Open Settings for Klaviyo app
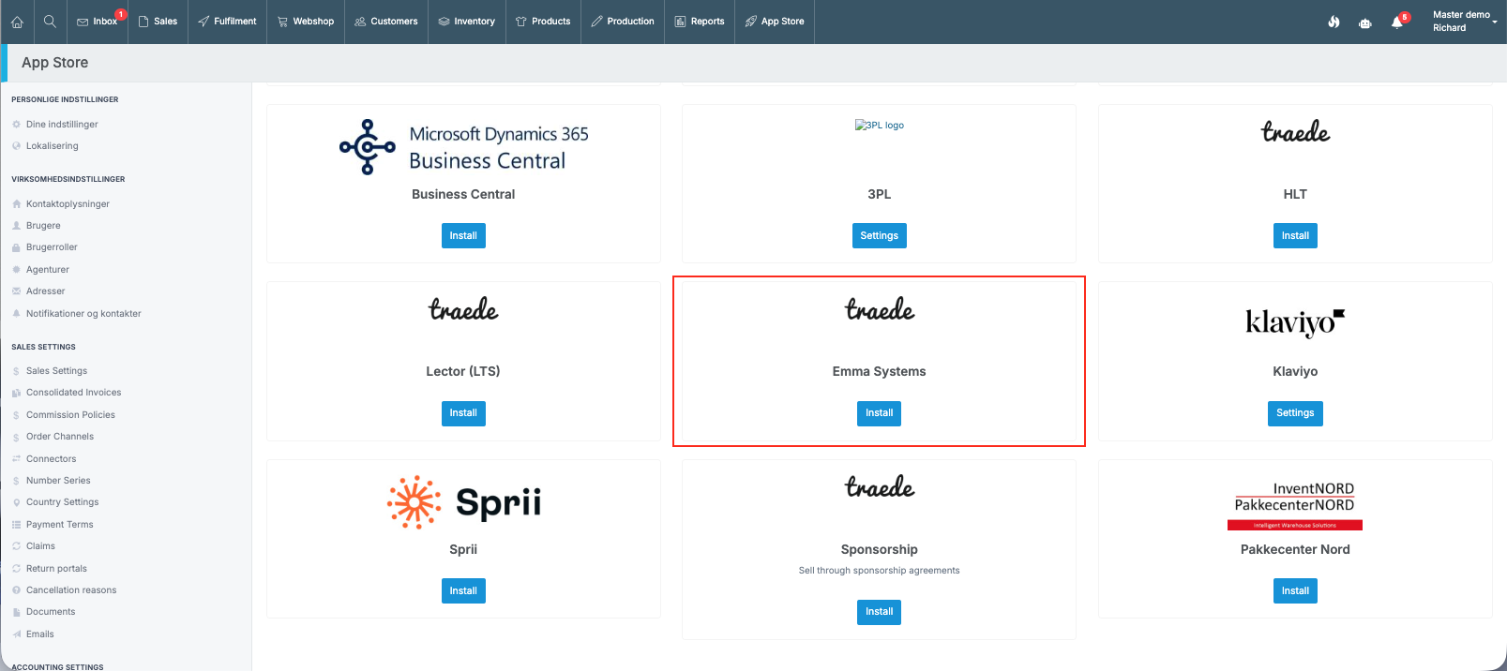 (x=1295, y=413)
